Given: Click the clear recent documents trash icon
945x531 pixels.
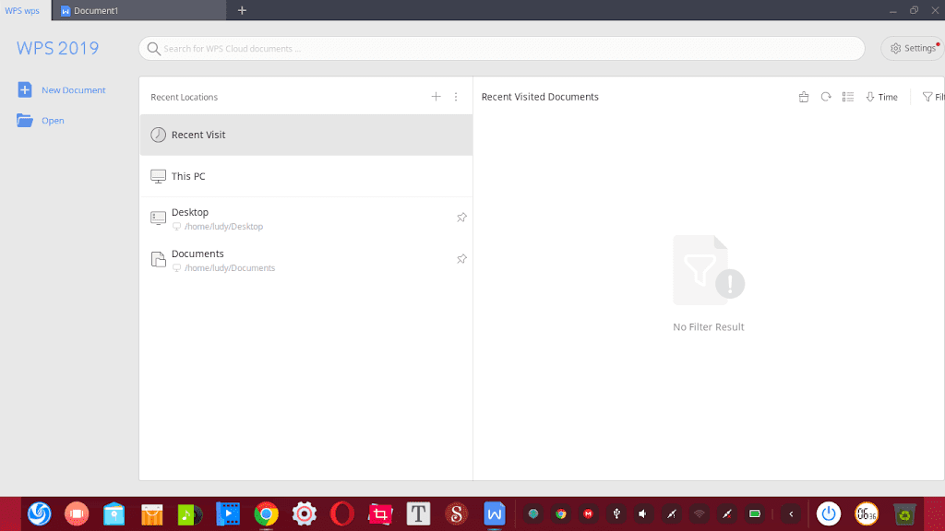Looking at the screenshot, I should click(804, 97).
